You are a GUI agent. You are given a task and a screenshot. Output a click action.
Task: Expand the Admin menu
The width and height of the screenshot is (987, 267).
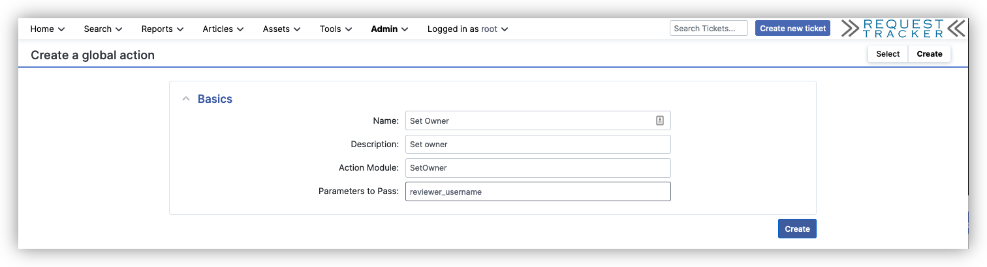[x=389, y=29]
